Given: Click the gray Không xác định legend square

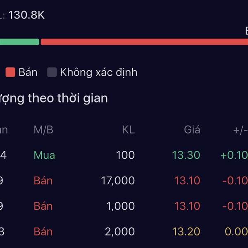Looking at the screenshot, I should tap(52, 73).
